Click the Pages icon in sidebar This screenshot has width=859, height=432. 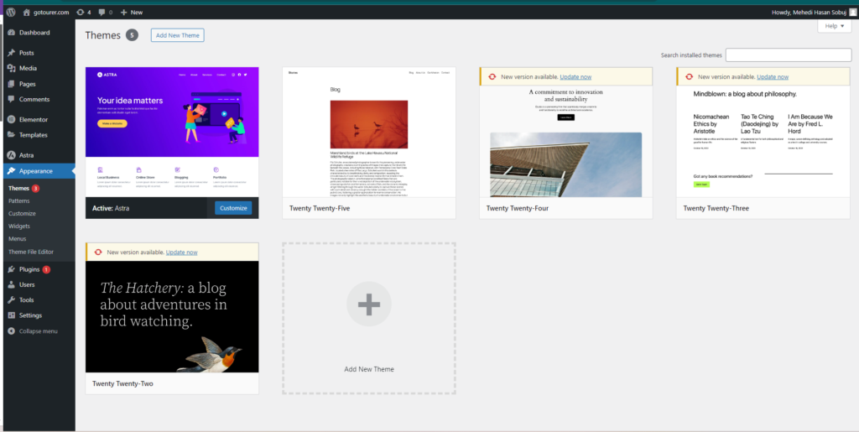coord(12,85)
